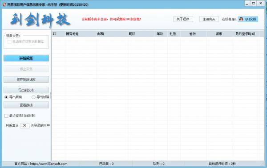
Task: Click the 邮箱 column header
Action: pyautogui.click(x=112, y=34)
